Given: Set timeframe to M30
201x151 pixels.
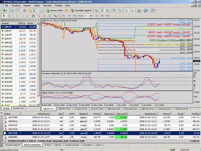Looking at the screenshot, I should (80, 16).
